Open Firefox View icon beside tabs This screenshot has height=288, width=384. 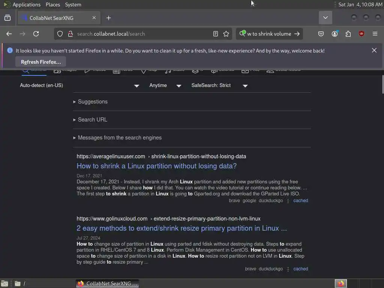(7, 18)
